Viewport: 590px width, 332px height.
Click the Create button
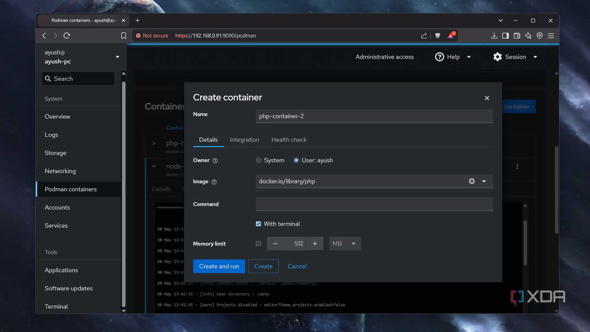[264, 266]
